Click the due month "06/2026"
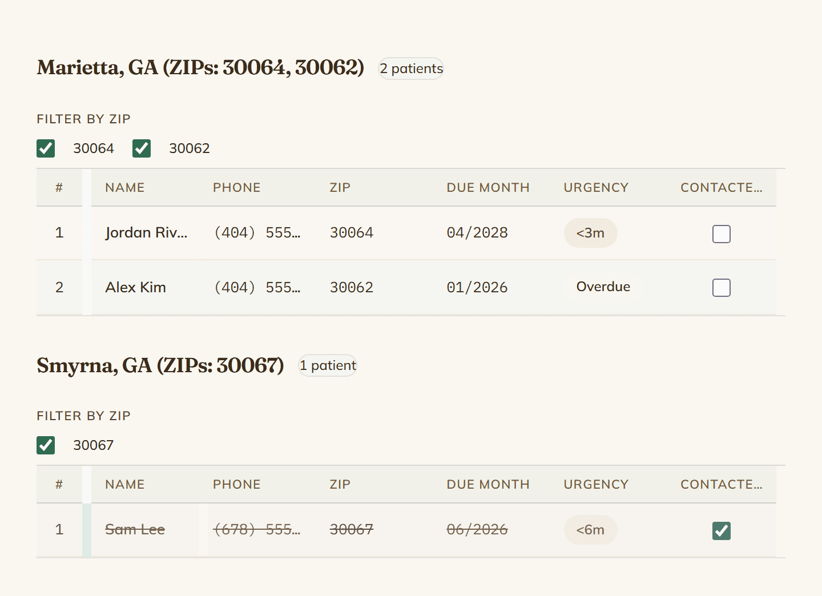822x596 pixels. (x=477, y=530)
